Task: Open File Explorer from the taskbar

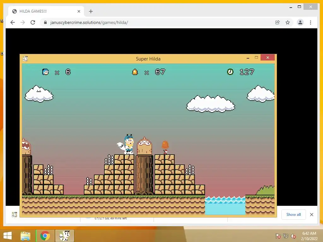Action: pyautogui.click(x=25, y=236)
